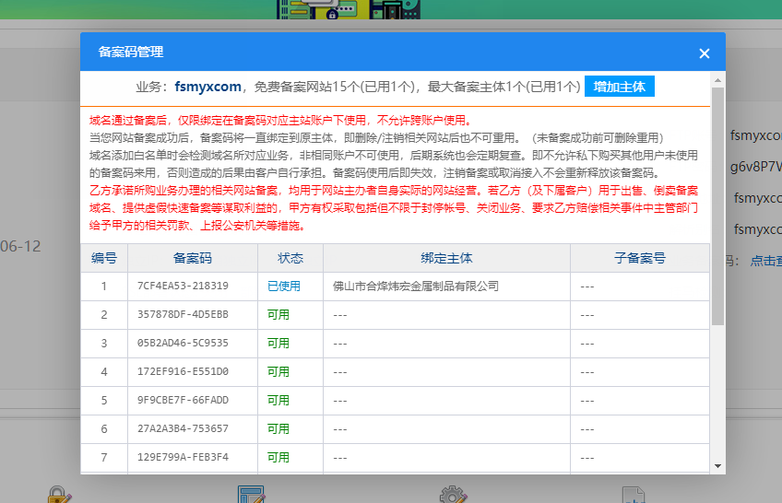Image resolution: width=782 pixels, height=503 pixels.
Task: Click the 已使用 status in row 1
Action: (283, 287)
